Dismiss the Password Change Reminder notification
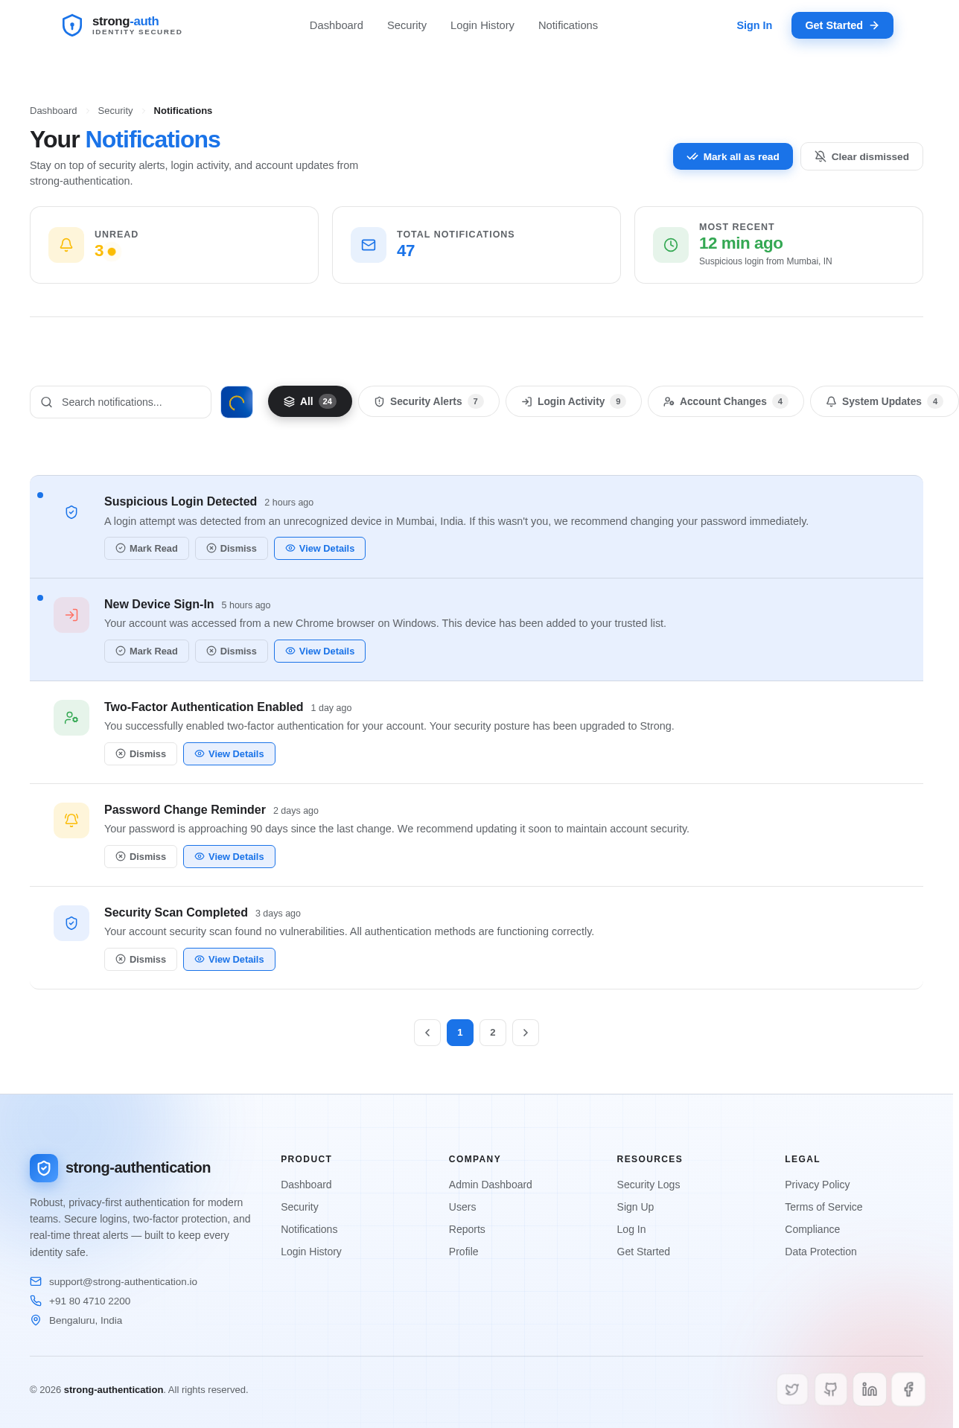 [x=141, y=857]
